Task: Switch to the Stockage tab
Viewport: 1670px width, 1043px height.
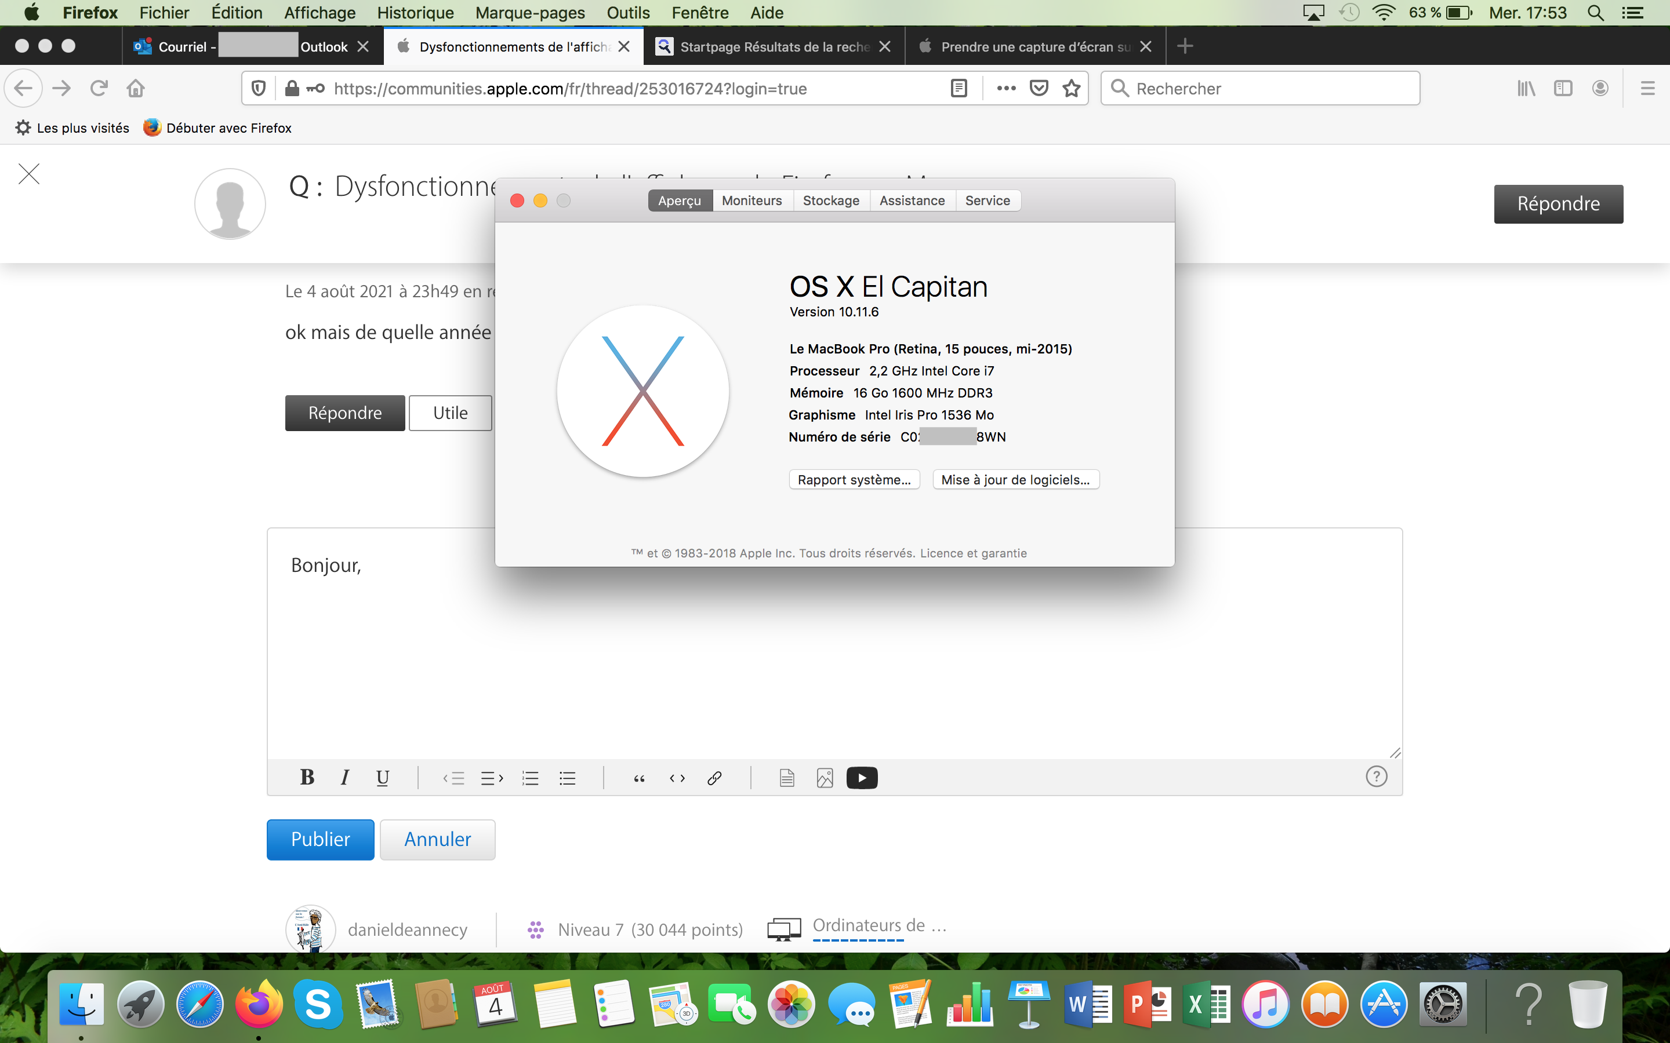Action: click(x=831, y=200)
